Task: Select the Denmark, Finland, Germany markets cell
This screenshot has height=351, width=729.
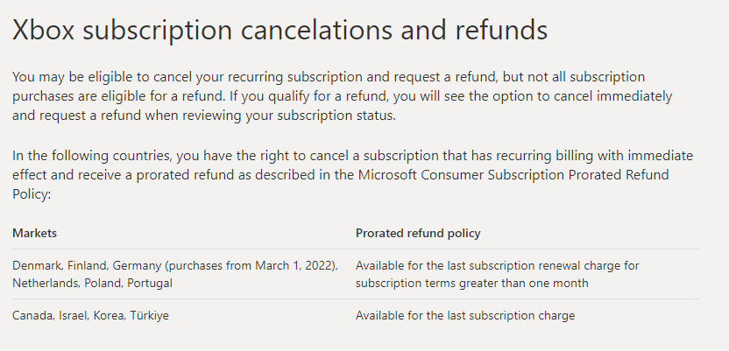Action: coord(175,274)
